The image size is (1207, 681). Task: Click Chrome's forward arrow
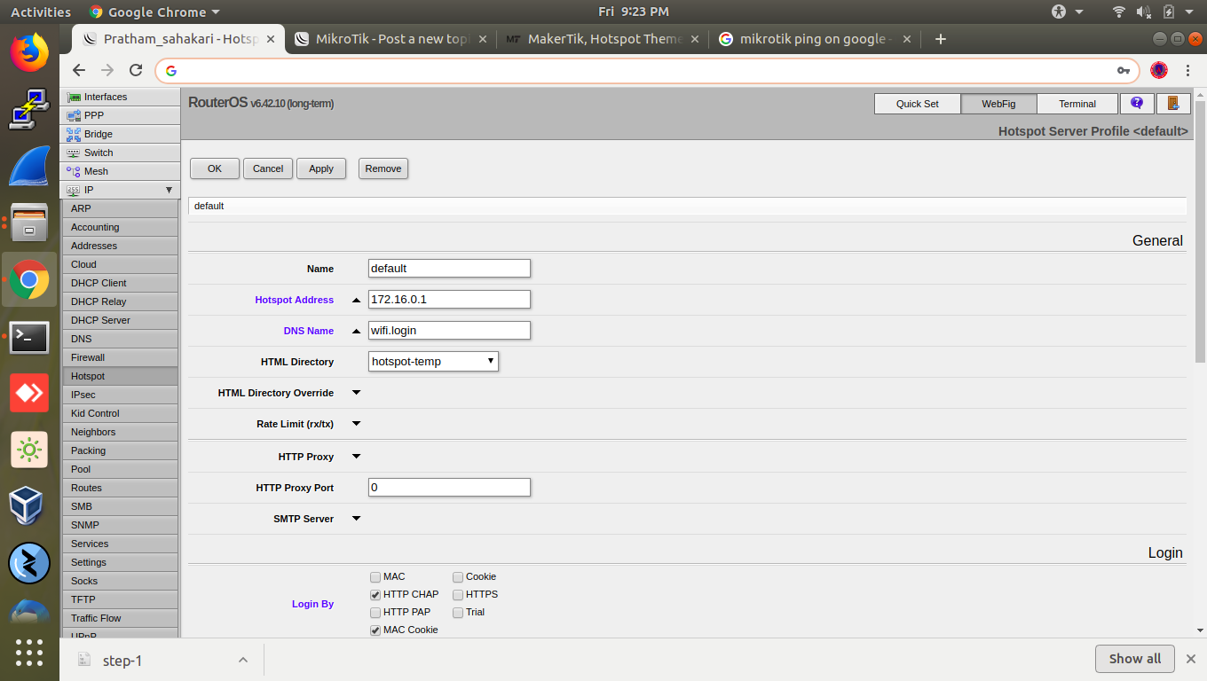pos(107,70)
